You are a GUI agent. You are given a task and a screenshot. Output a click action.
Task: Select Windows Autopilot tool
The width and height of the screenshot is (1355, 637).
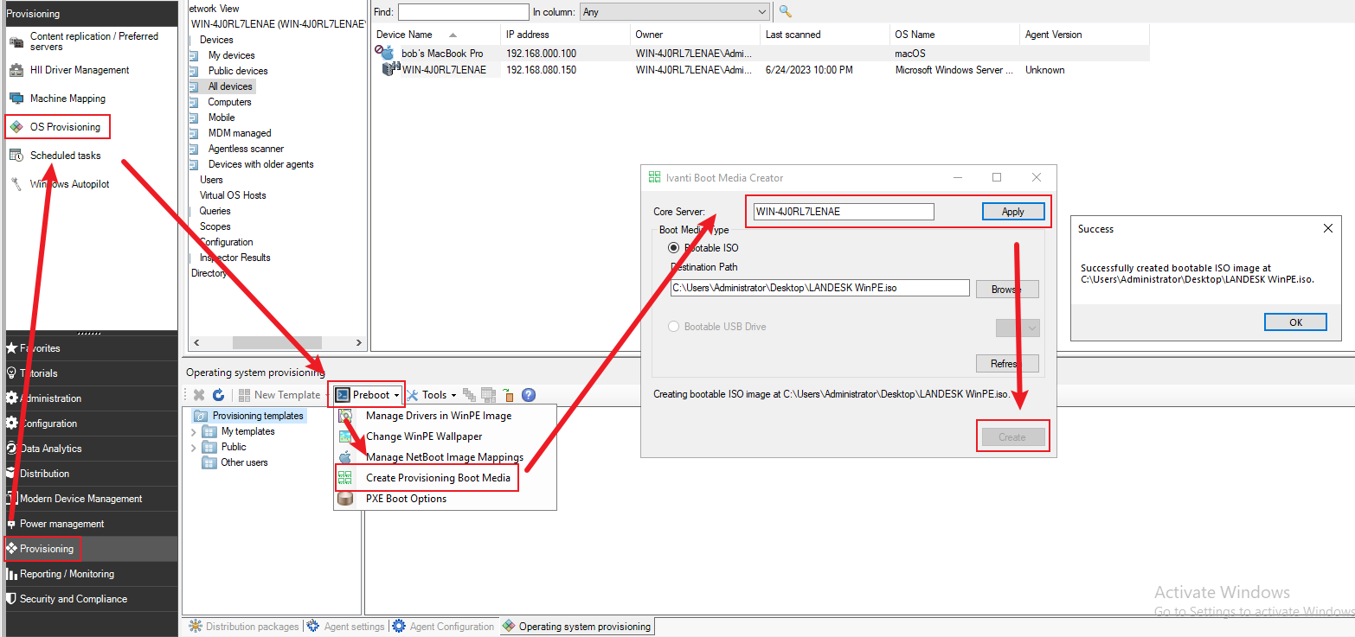69,184
